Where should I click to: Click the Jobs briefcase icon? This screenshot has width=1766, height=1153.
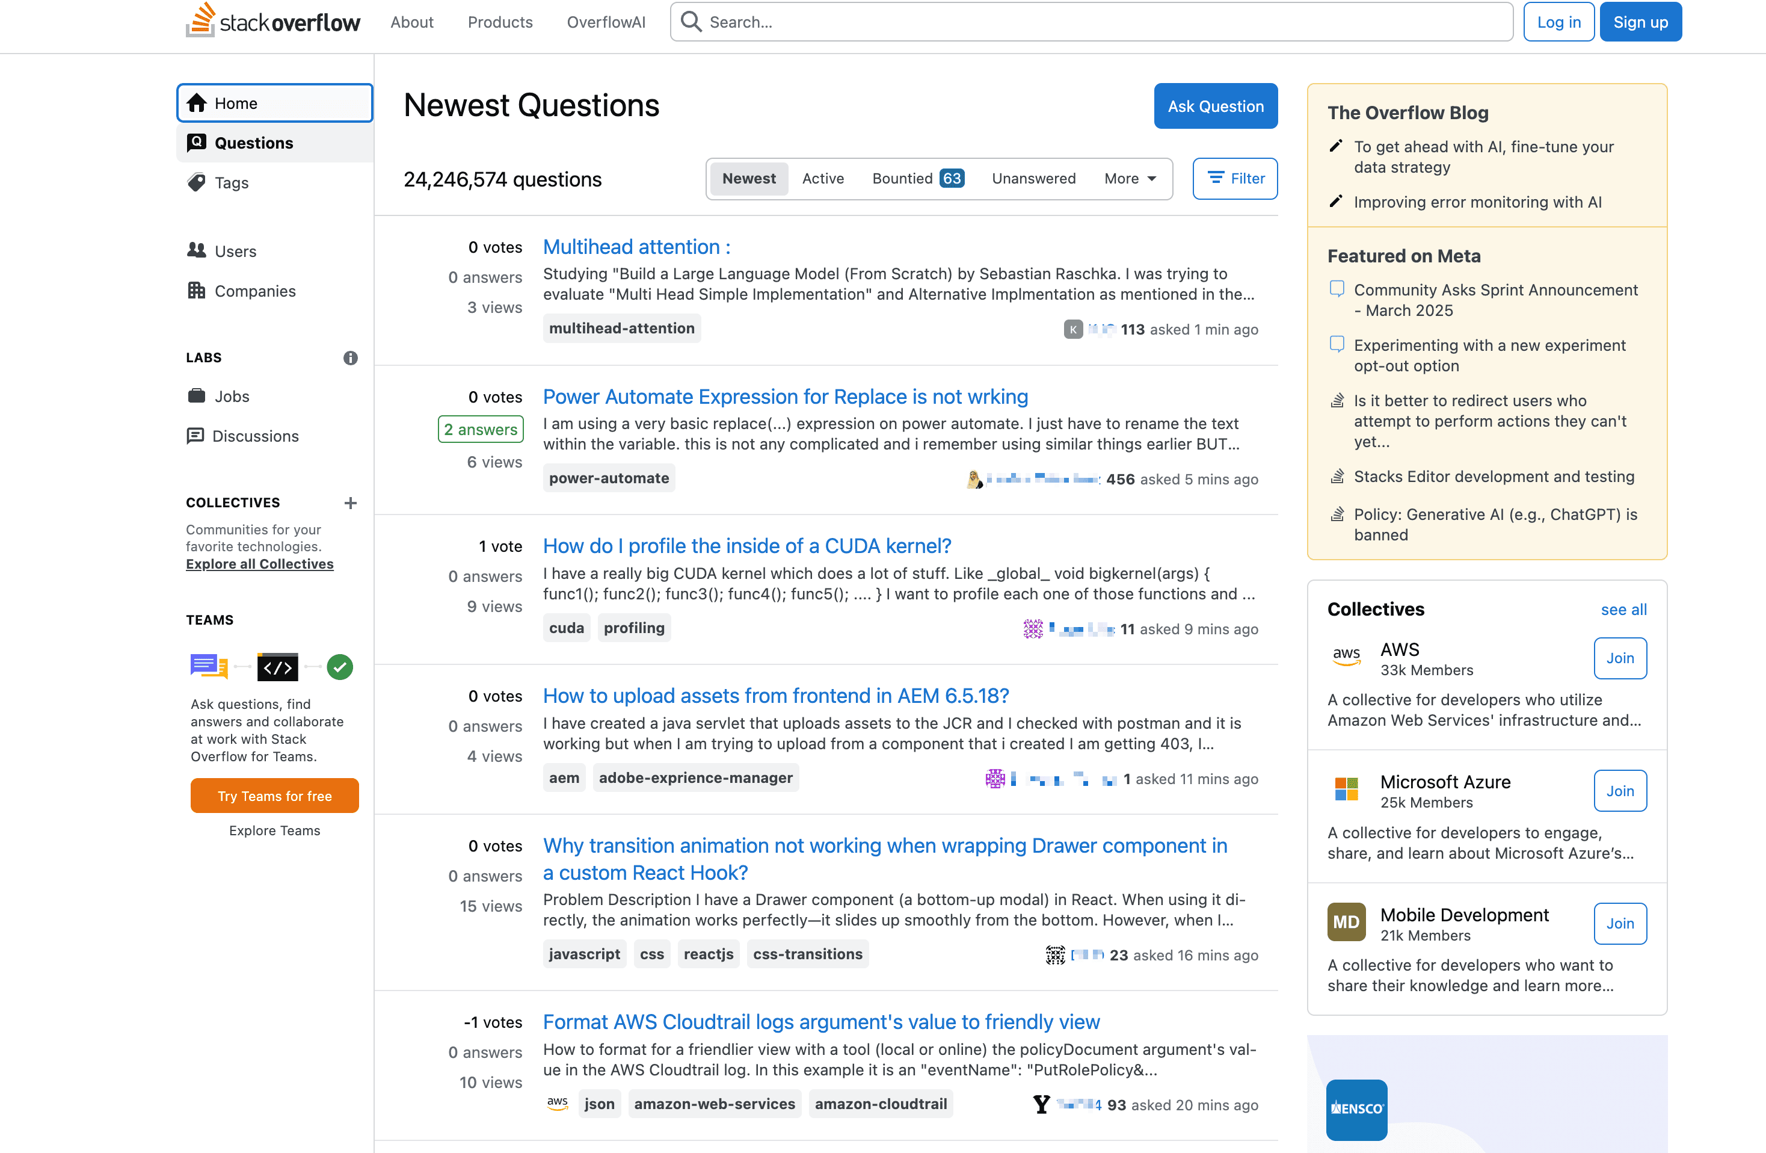coord(197,396)
